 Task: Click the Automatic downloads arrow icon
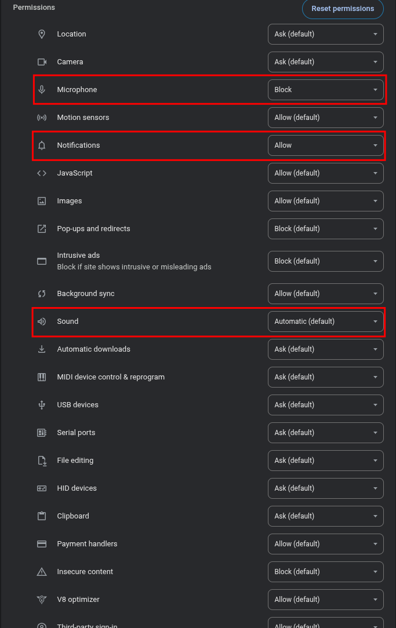click(x=42, y=349)
